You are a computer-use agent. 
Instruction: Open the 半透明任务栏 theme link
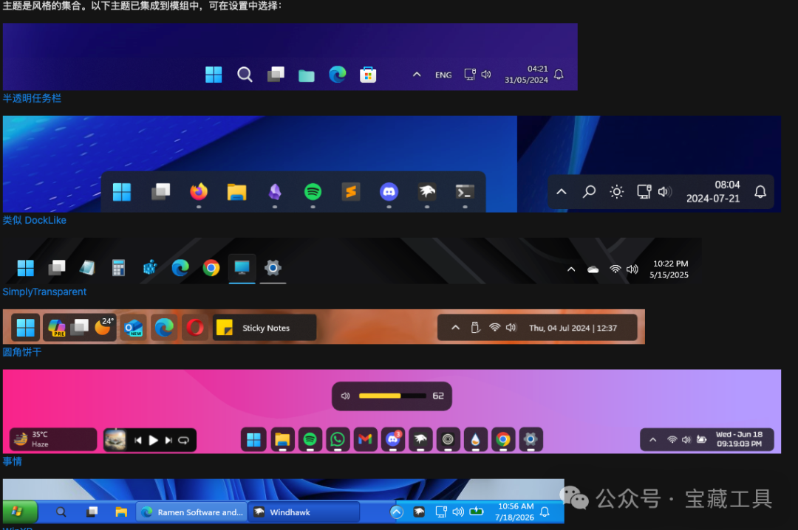32,98
